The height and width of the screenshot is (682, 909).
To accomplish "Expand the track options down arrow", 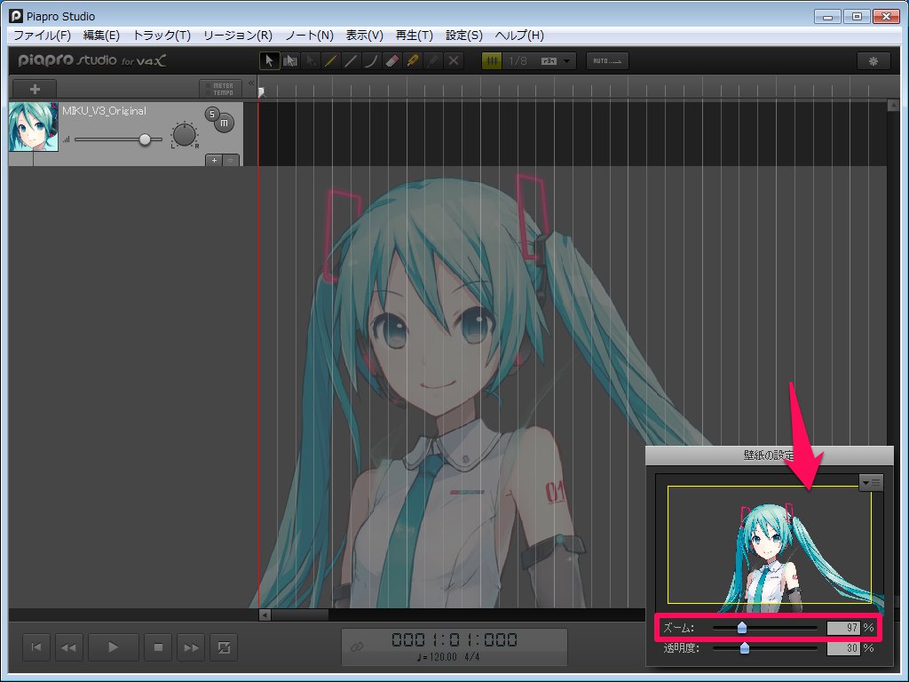I will point(231,160).
